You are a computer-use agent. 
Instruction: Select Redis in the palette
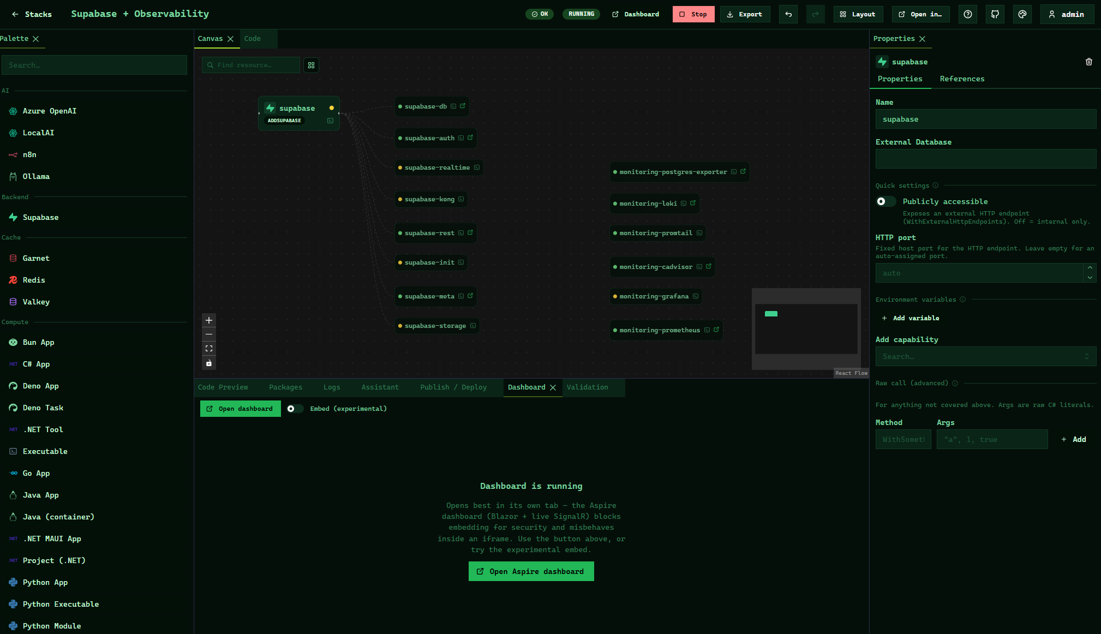94,280
